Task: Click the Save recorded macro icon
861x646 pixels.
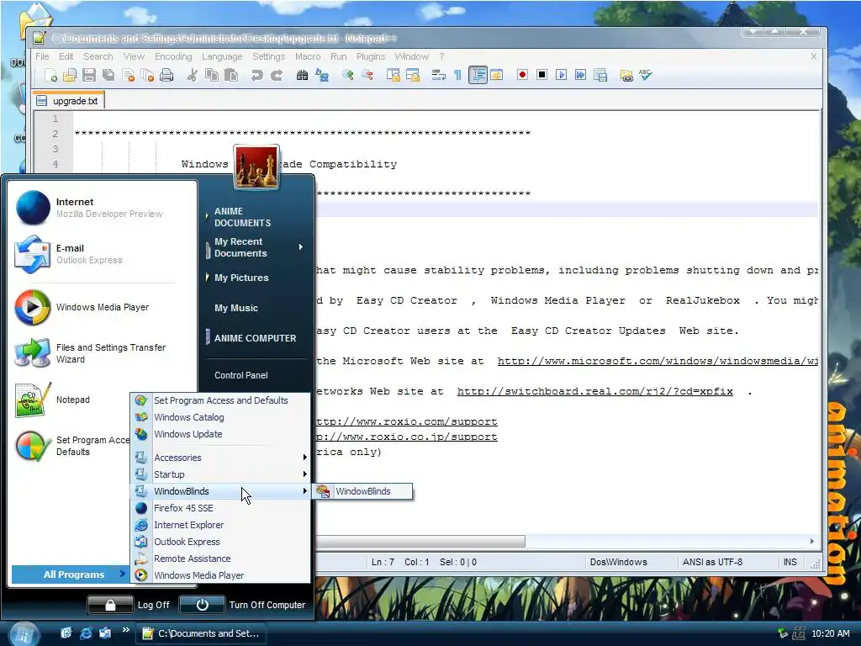Action: pyautogui.click(x=600, y=75)
